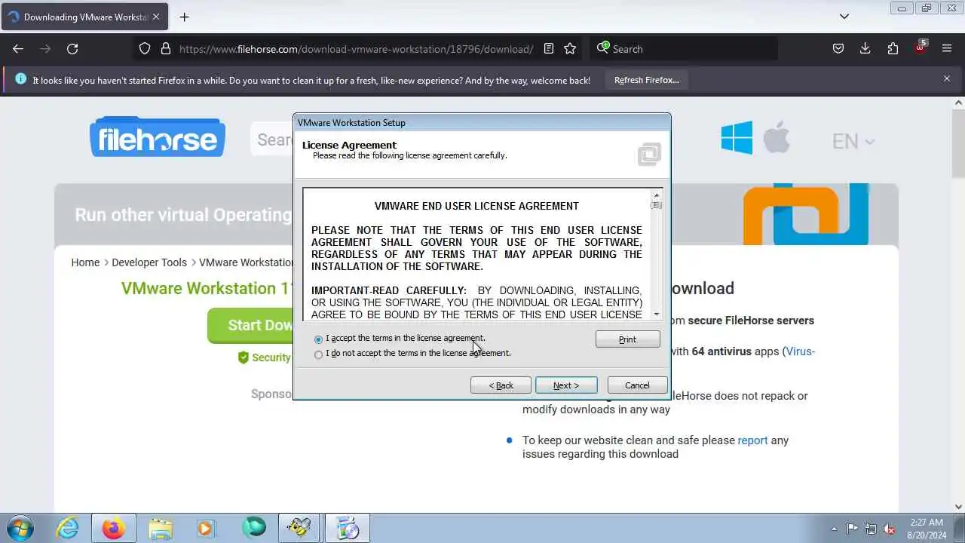The height and width of the screenshot is (543, 965).
Task: Click the Firefox taskbar icon
Action: point(114,528)
